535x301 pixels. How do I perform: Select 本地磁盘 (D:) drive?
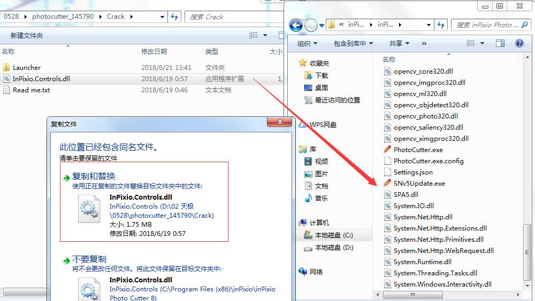[334, 248]
